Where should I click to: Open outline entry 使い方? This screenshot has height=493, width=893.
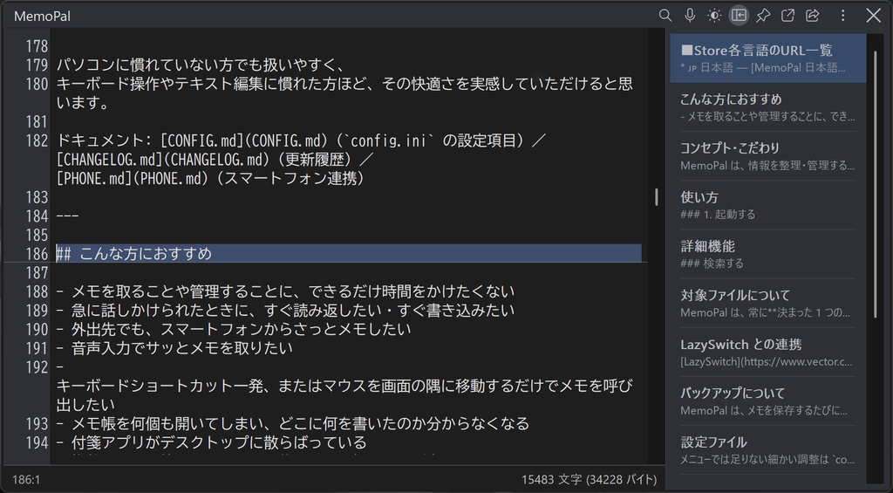(x=767, y=205)
